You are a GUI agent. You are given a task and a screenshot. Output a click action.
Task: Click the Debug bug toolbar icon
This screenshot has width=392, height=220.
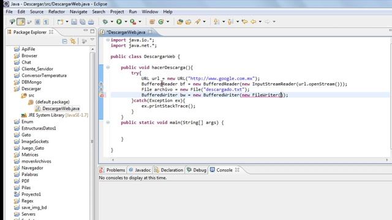[x=105, y=22]
